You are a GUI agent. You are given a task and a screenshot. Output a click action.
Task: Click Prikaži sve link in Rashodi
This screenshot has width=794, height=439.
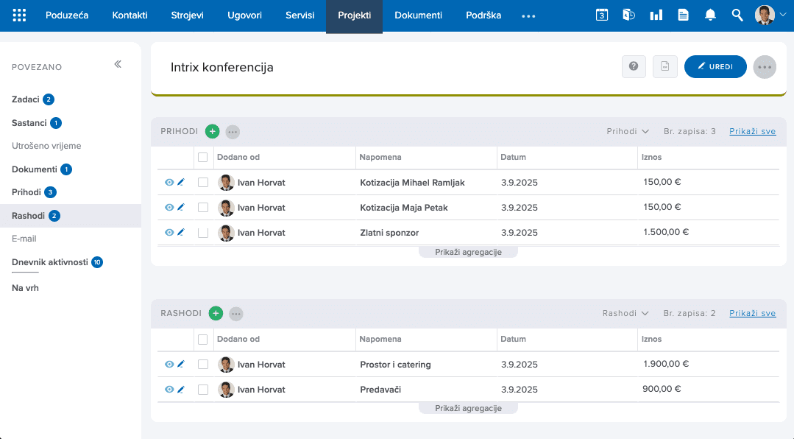click(x=753, y=313)
